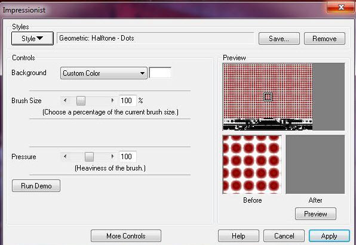
Task: Click the Pressure slider thumb
Action: click(89, 157)
